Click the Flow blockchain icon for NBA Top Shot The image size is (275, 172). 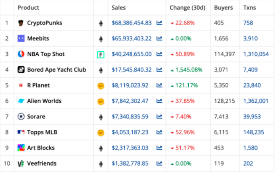pyautogui.click(x=101, y=55)
